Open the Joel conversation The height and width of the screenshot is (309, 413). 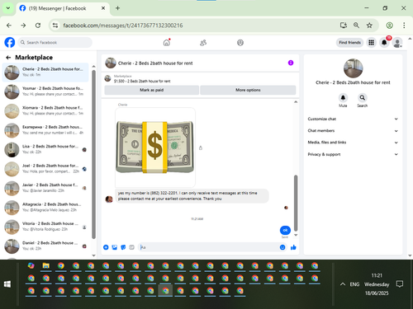[45, 169]
